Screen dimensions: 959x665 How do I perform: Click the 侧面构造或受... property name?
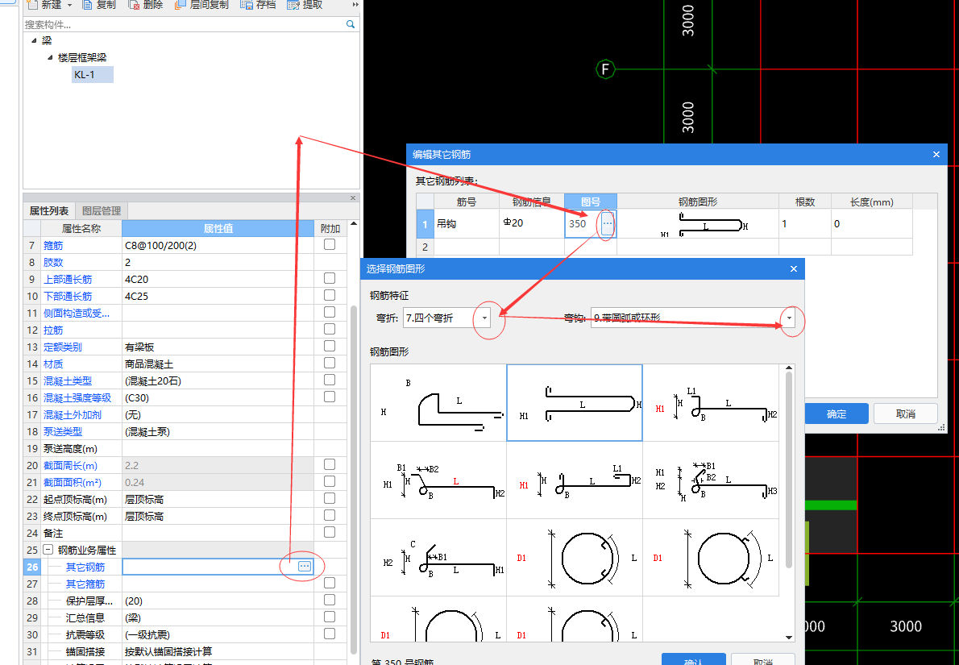(77, 314)
